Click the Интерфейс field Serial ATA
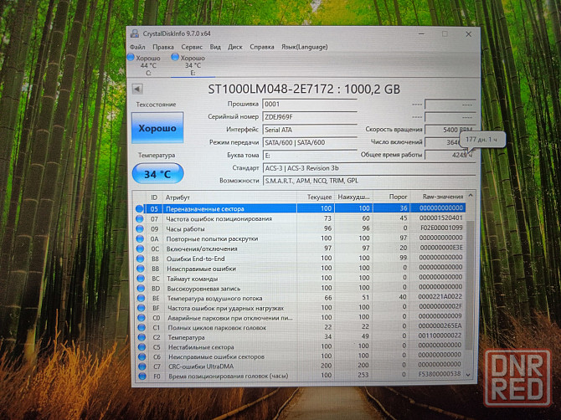This screenshot has height=420, width=561. point(310,130)
